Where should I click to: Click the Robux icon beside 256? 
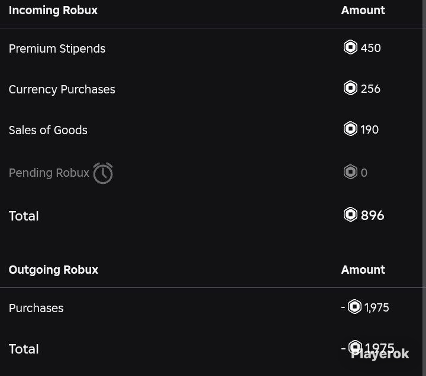[350, 88]
